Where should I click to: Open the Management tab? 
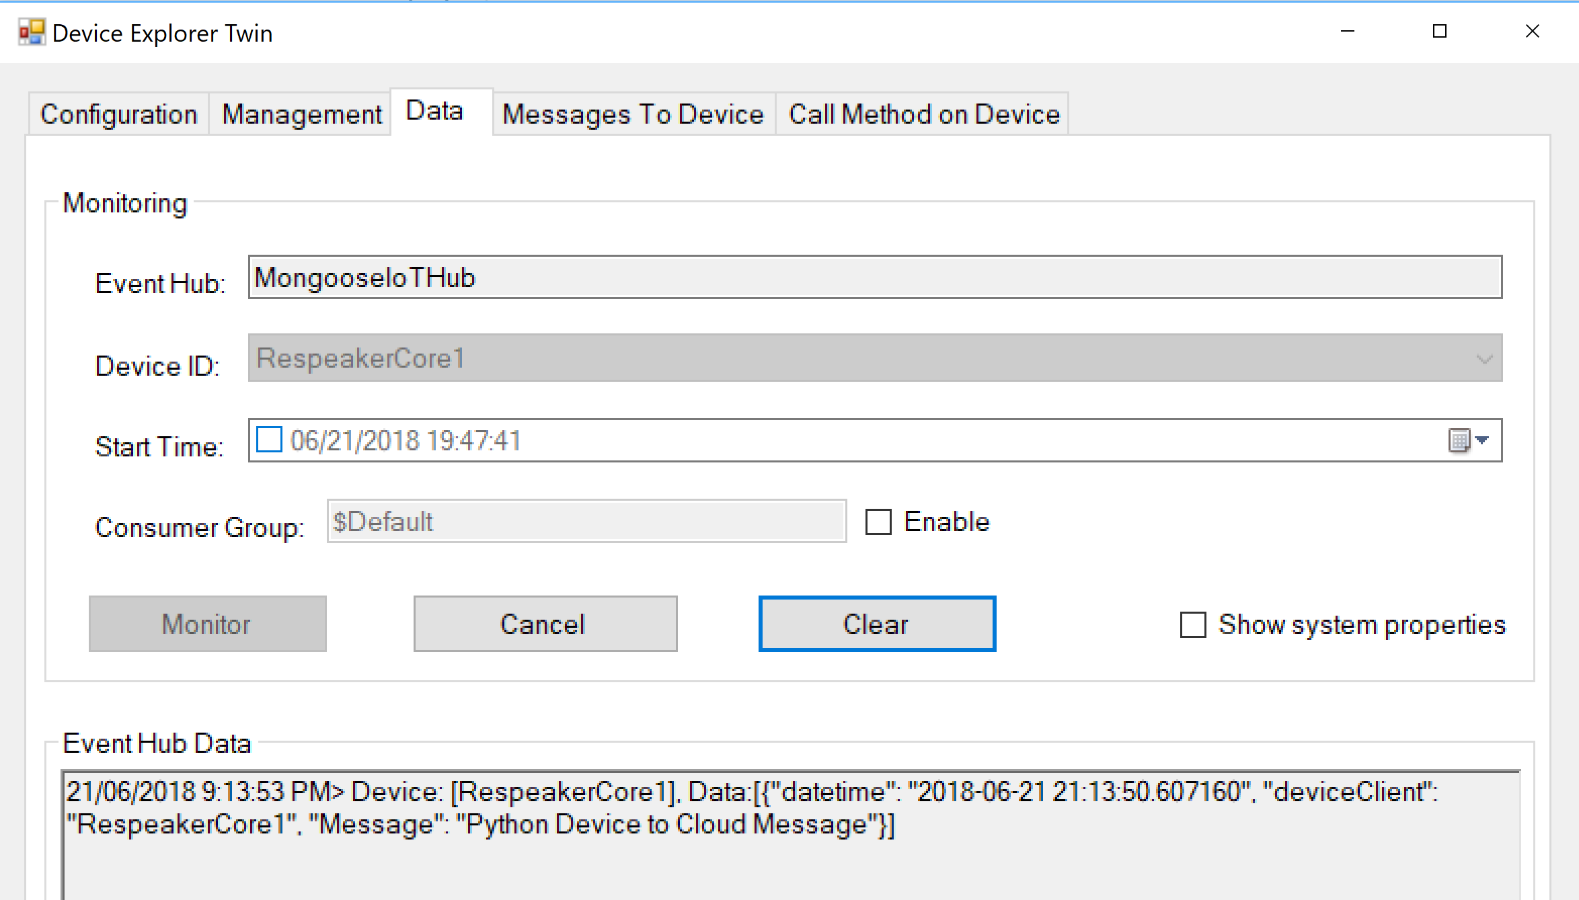[301, 114]
